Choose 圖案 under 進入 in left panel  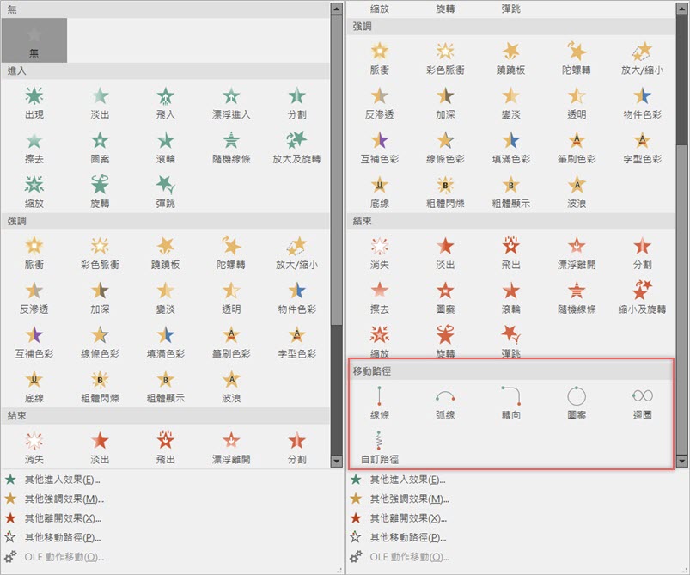(x=100, y=148)
